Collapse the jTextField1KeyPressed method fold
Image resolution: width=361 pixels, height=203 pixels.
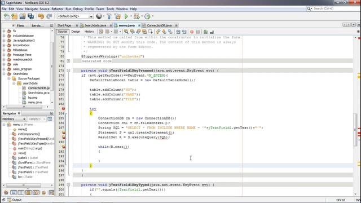[x=68, y=70]
